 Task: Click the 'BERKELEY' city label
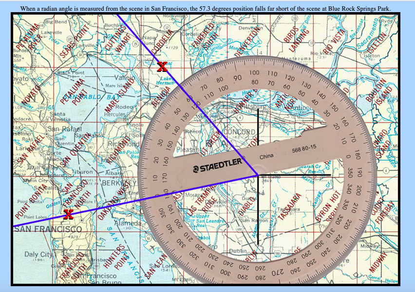point(119,183)
